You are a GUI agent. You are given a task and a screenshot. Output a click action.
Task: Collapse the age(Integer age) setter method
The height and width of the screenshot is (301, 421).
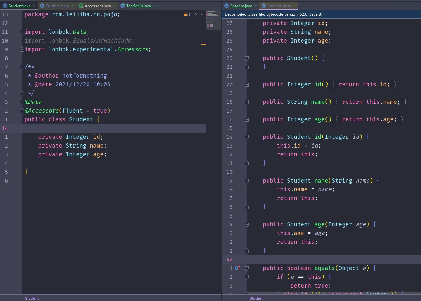tap(247, 224)
